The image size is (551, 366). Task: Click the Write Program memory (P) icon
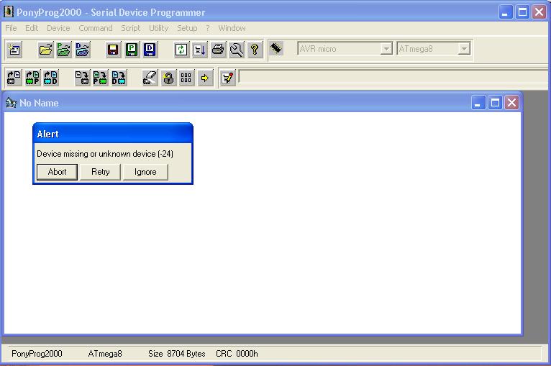click(100, 78)
